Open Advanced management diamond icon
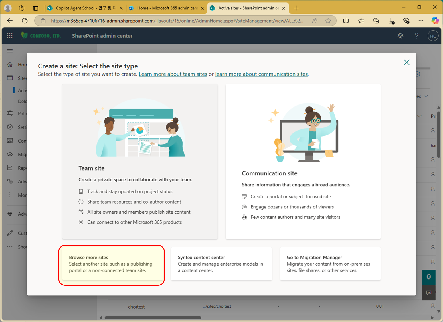 coord(10,214)
